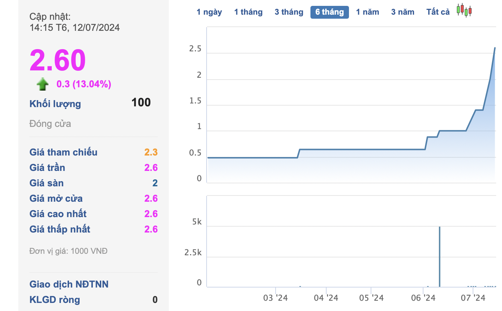Click the green up-arrow price change icon

pos(43,84)
